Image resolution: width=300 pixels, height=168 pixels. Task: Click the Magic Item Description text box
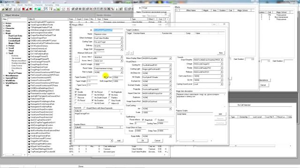tap(201, 100)
